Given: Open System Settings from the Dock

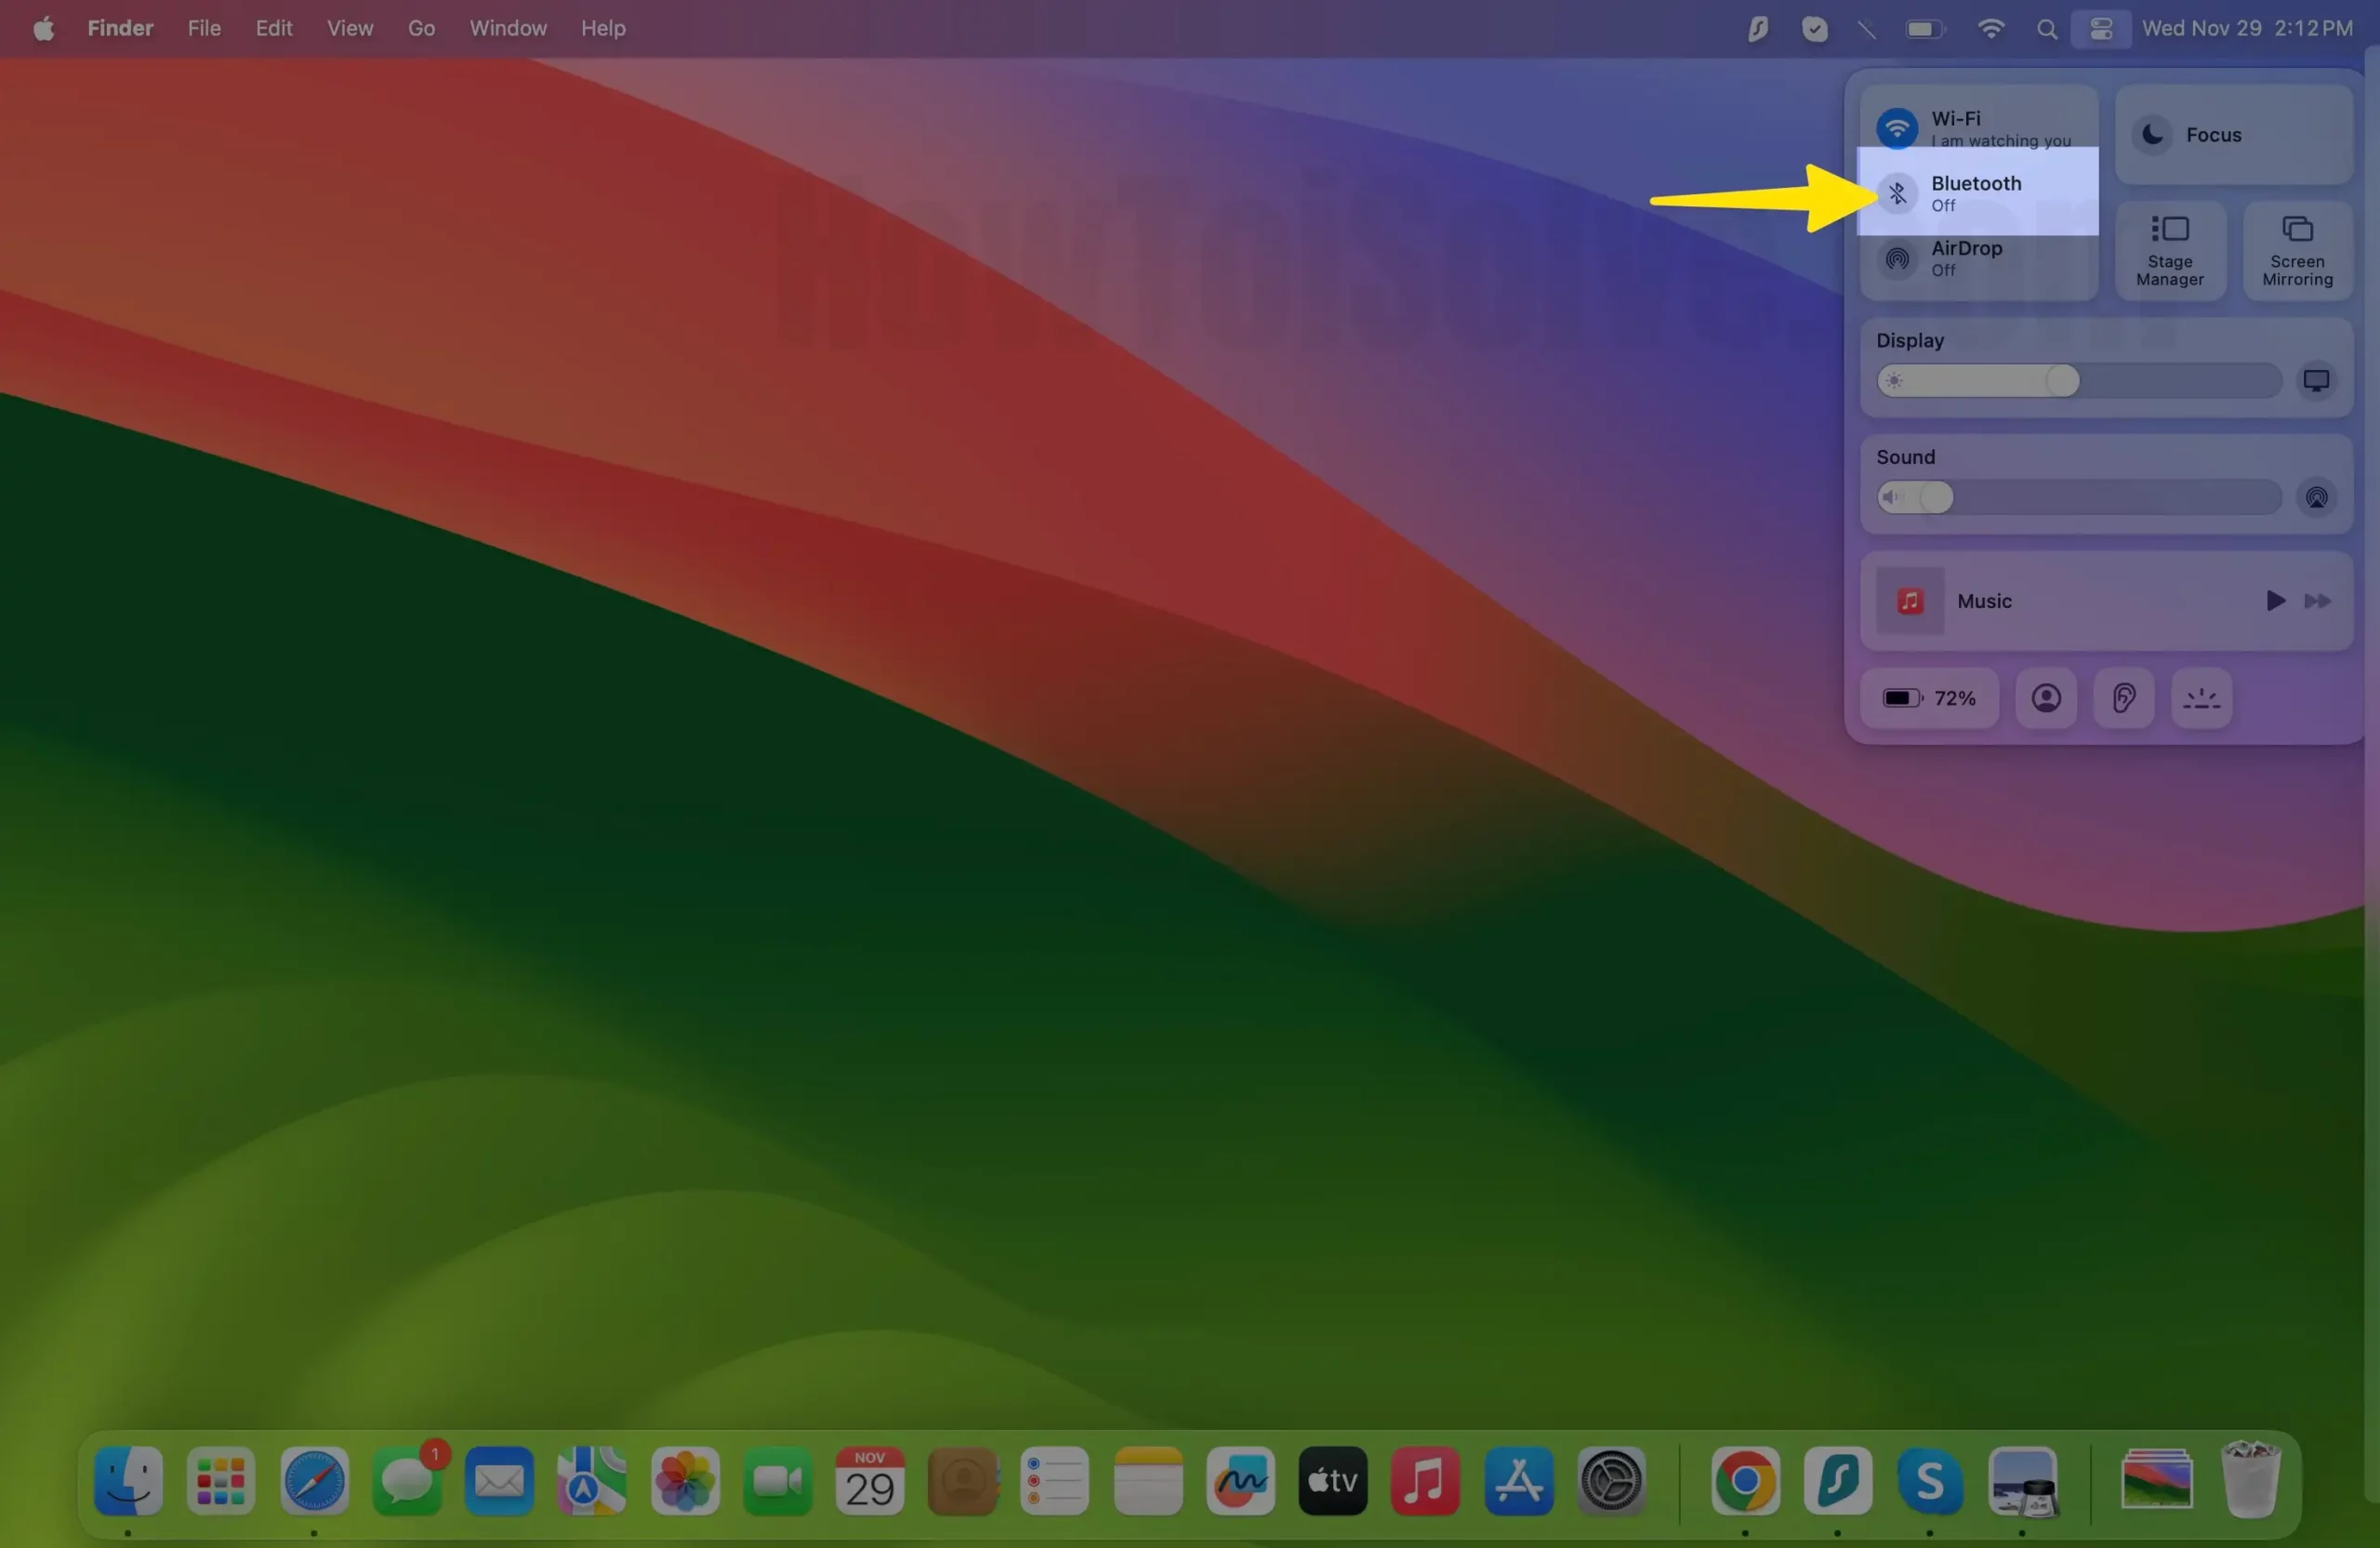Looking at the screenshot, I should (1611, 1480).
